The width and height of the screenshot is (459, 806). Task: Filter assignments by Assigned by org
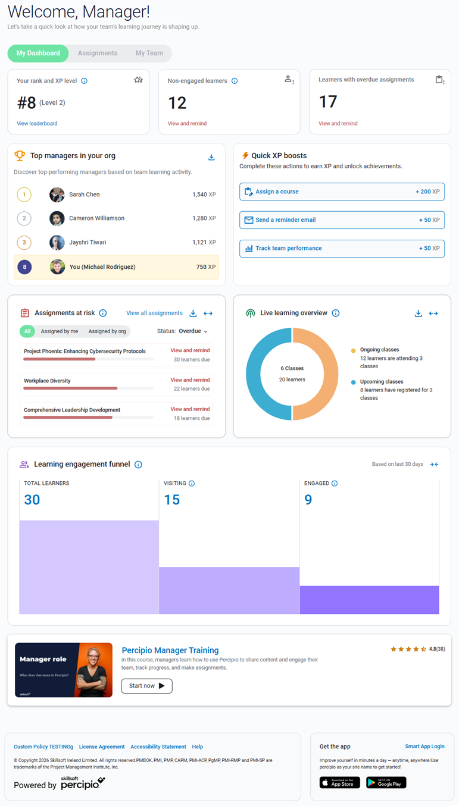[x=107, y=331]
